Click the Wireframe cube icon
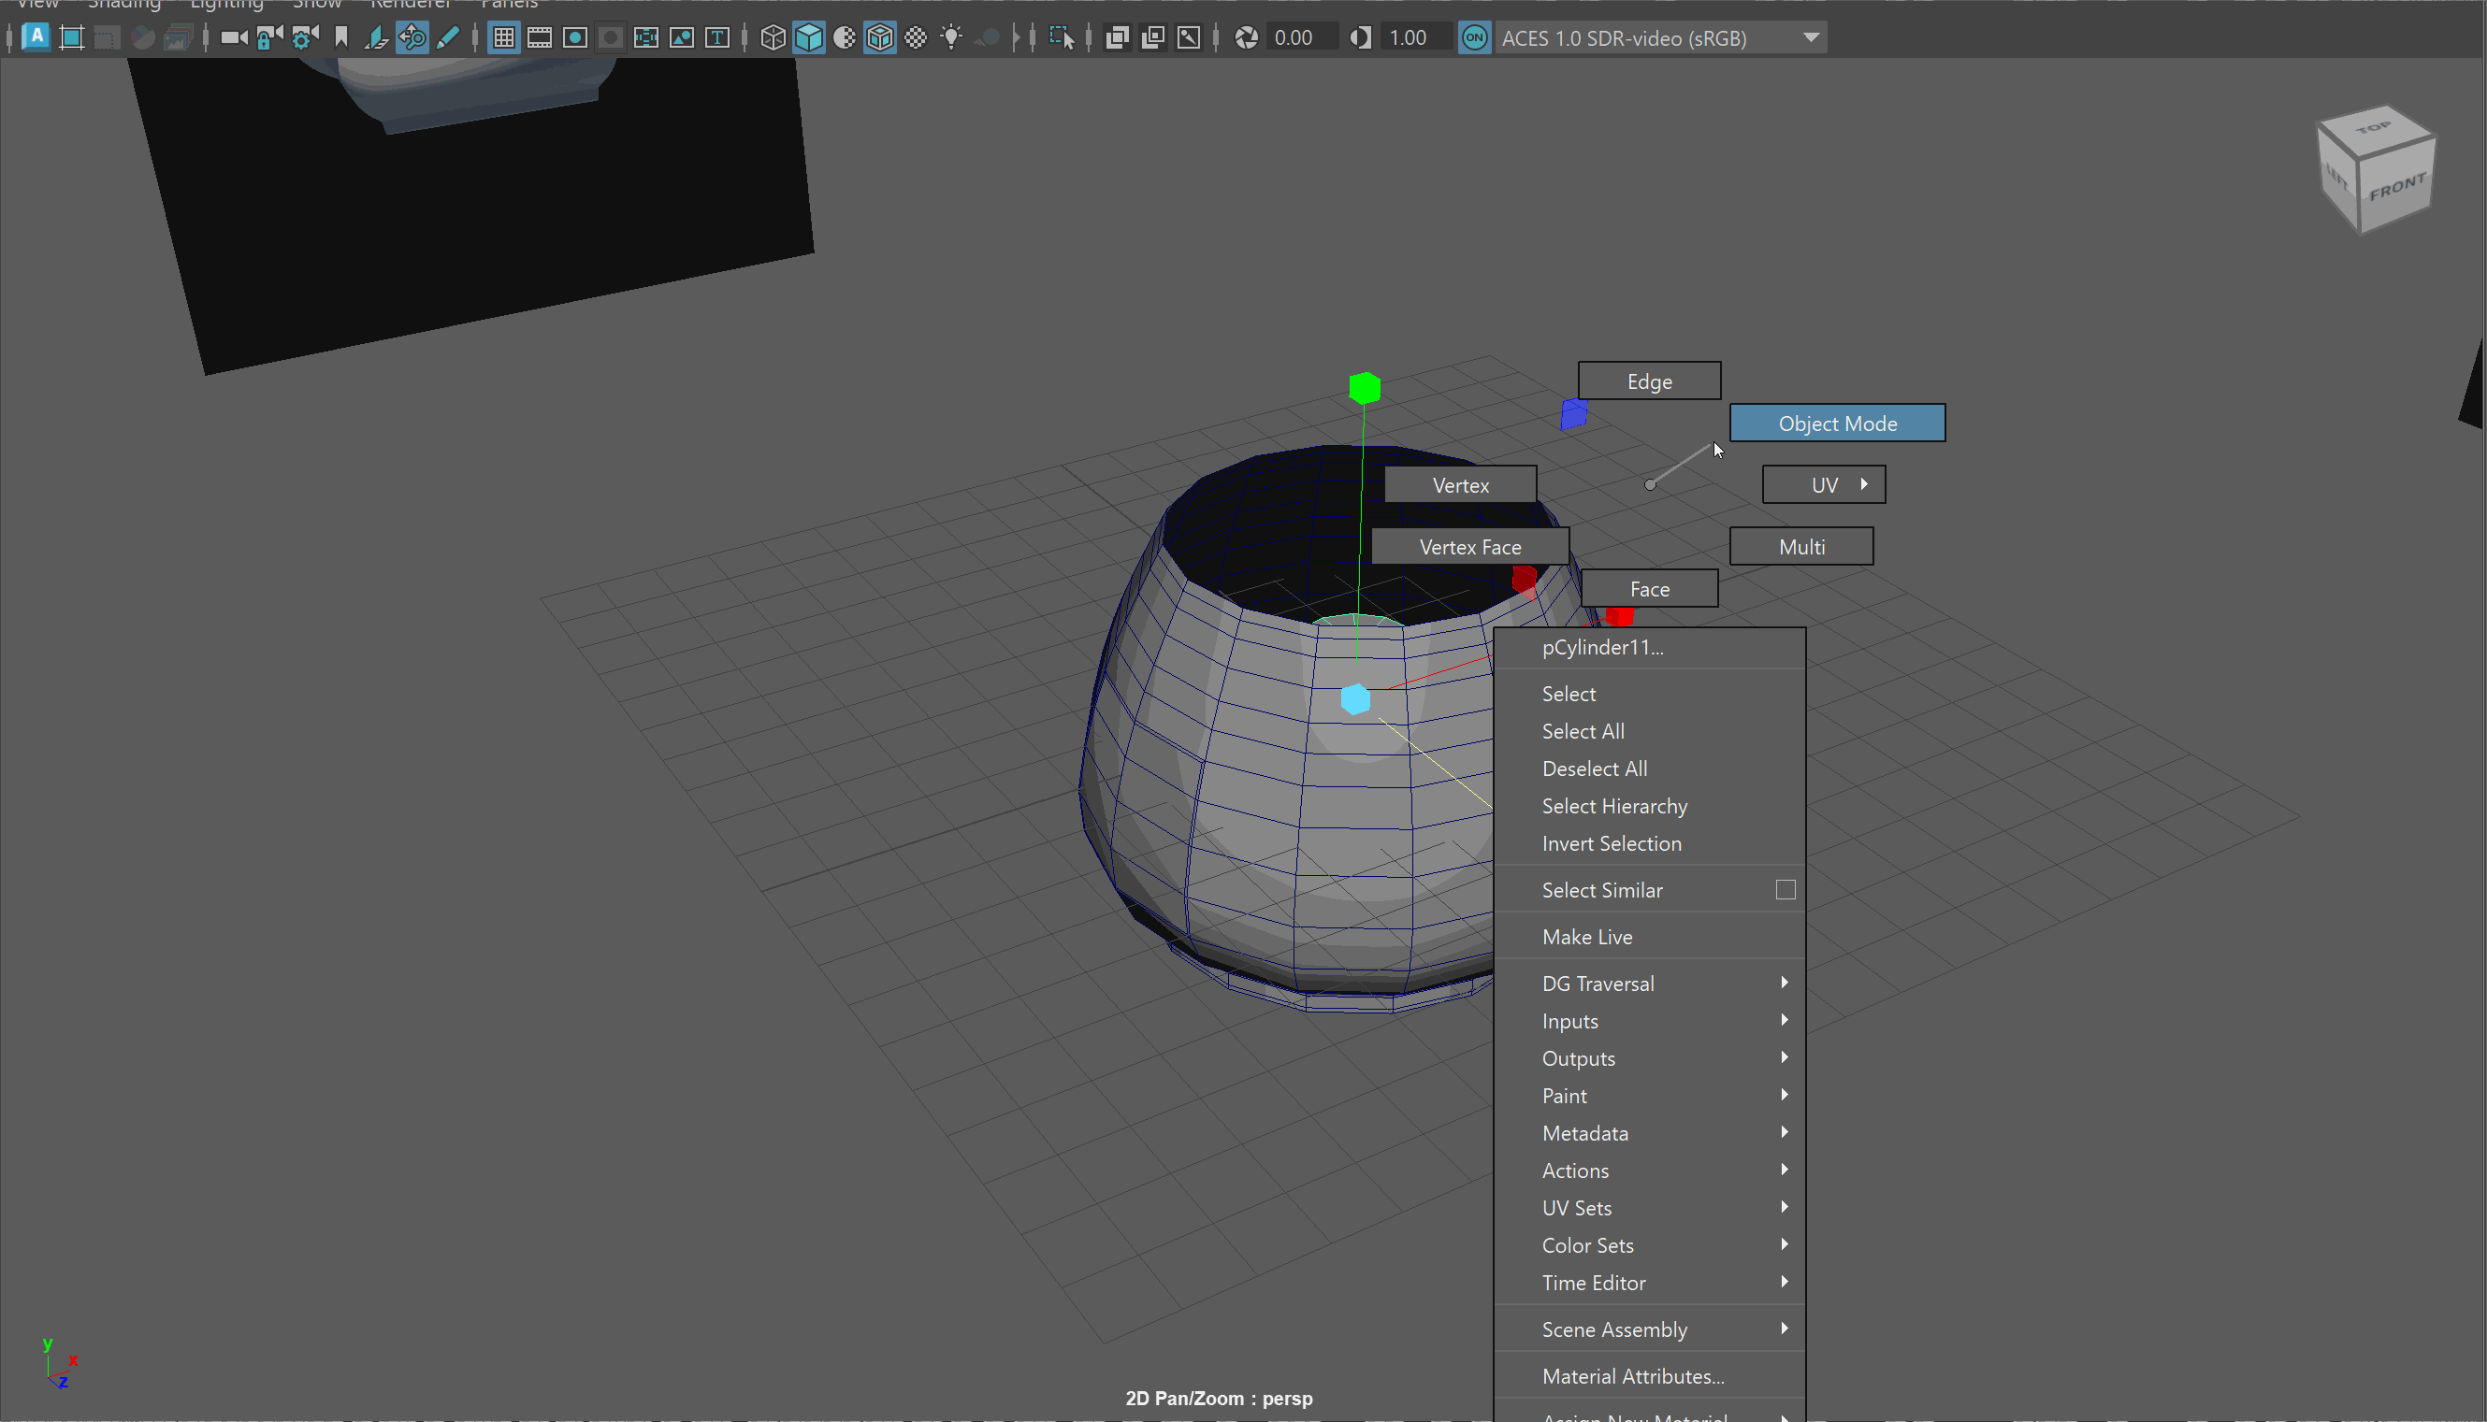The width and height of the screenshot is (2487, 1422). coord(773,38)
